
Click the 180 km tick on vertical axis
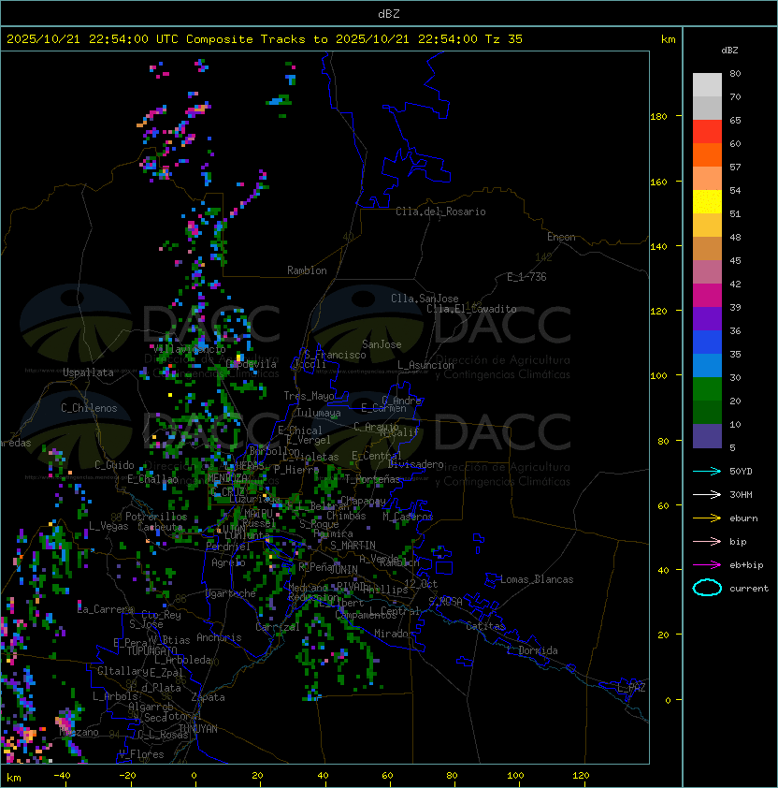tap(658, 117)
